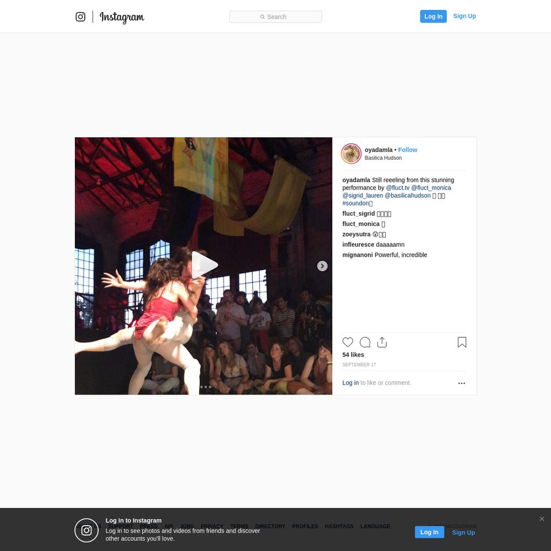Focus the Search input field
The image size is (551, 551).
275,17
